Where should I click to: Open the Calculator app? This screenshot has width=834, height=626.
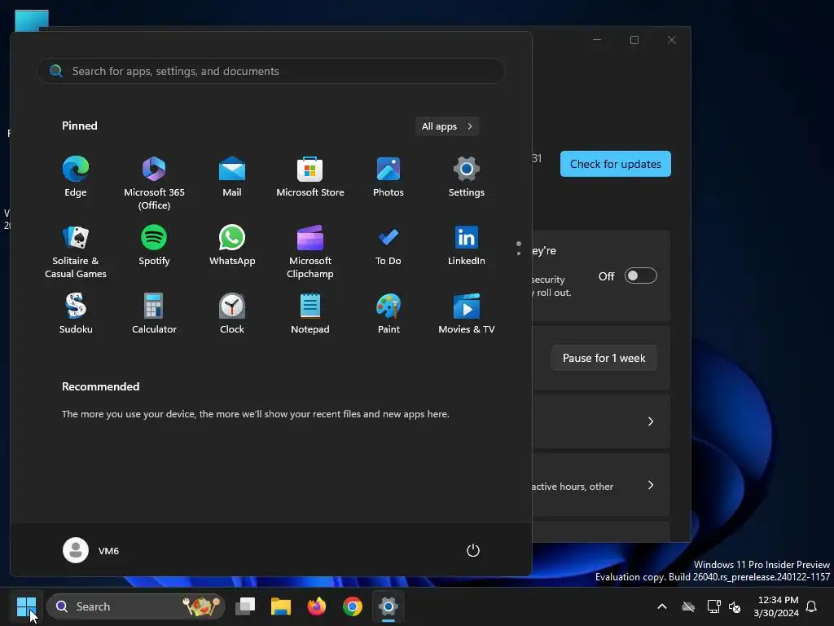(x=154, y=314)
